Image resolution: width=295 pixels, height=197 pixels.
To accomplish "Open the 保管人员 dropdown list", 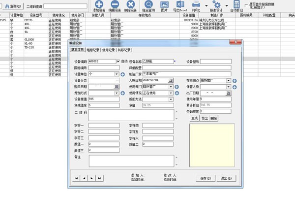I will click(229, 87).
